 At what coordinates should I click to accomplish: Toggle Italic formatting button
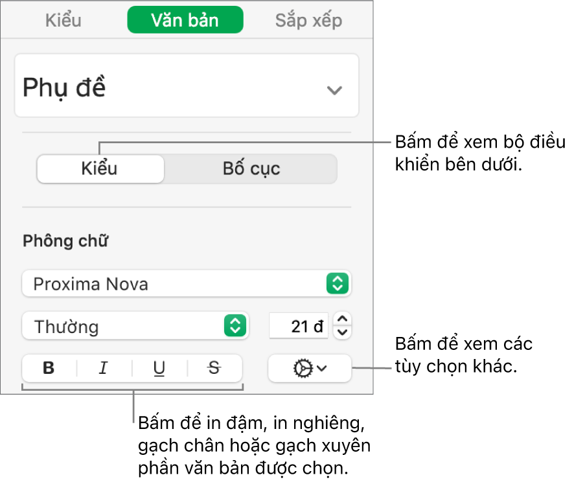pyautogui.click(x=104, y=368)
